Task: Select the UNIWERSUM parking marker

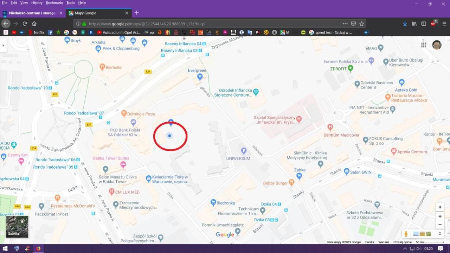Action: coord(244,151)
